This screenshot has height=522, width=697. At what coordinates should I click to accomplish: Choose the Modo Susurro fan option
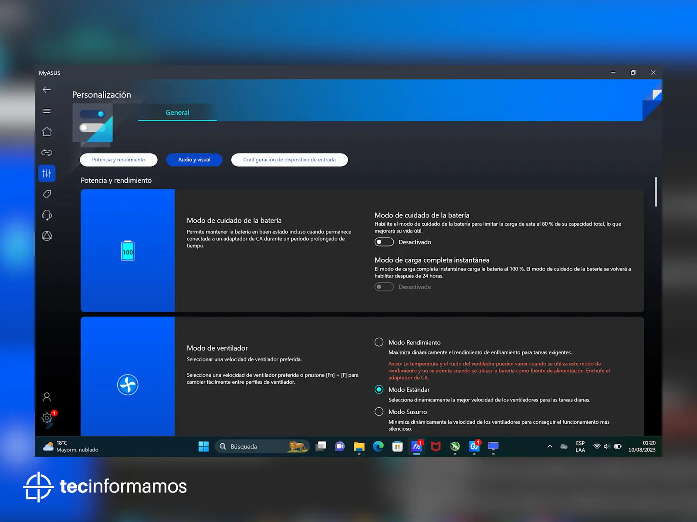tap(379, 412)
